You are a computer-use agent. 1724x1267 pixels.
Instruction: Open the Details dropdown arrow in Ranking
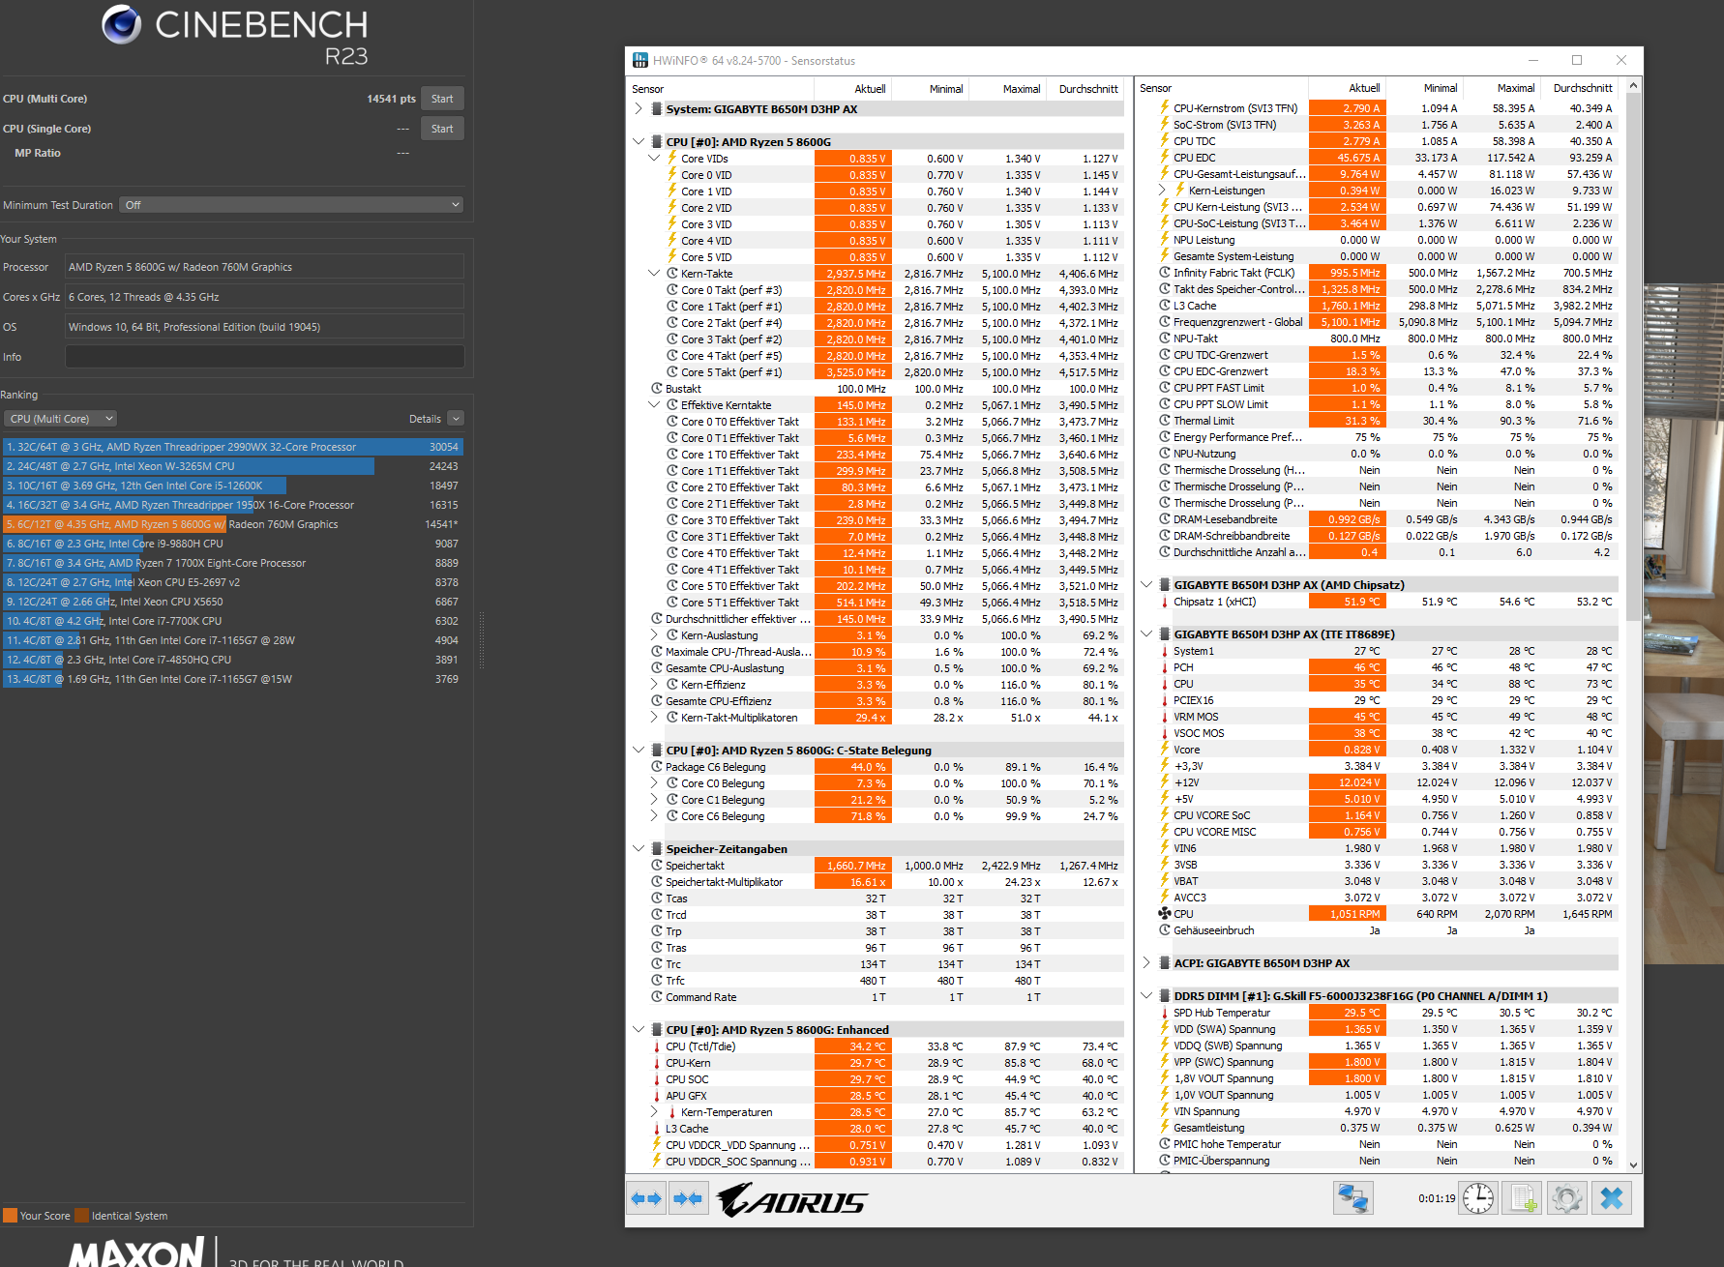(456, 419)
